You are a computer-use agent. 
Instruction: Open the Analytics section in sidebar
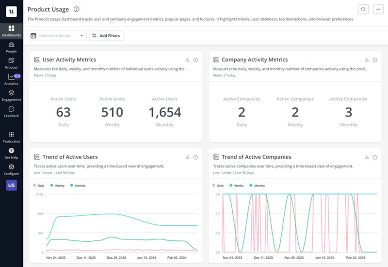tap(11, 79)
